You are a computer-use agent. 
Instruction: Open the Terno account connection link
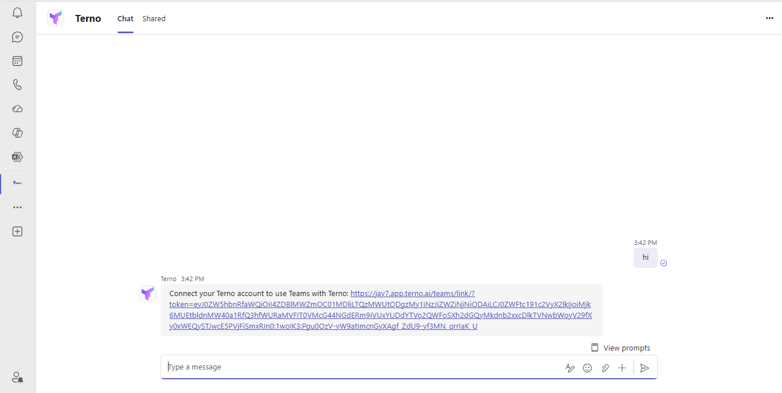coord(381,310)
